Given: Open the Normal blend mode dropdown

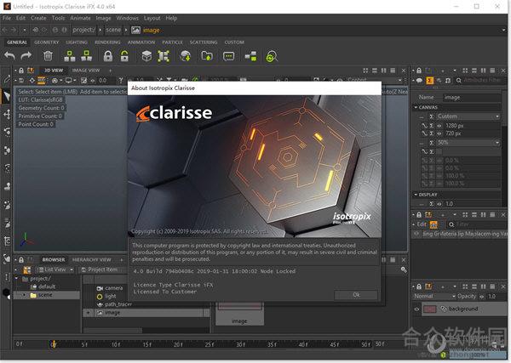Looking at the screenshot, I should click(x=434, y=297).
